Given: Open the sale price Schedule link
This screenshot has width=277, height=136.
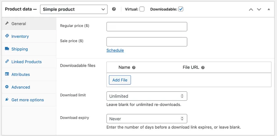Looking at the screenshot, I should click(115, 50).
